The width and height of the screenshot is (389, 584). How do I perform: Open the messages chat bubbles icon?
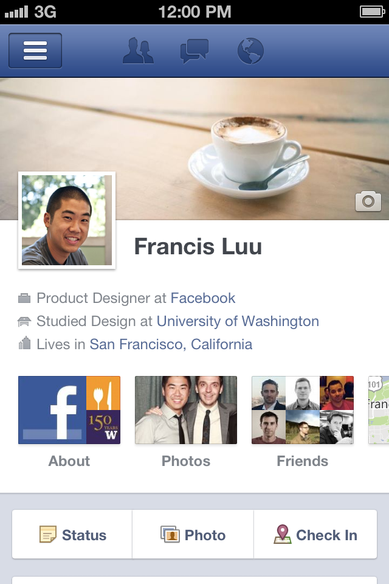coord(194,51)
